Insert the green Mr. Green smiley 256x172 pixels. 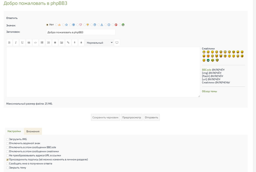(208, 60)
